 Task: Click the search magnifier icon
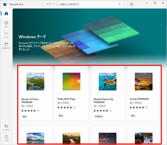pyautogui.click(x=120, y=4)
